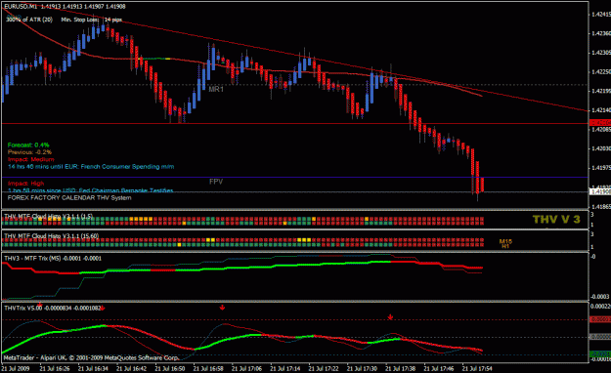Click the orange M15 timeframe label
Viewport: 611px width, 373px height.
pyautogui.click(x=505, y=241)
